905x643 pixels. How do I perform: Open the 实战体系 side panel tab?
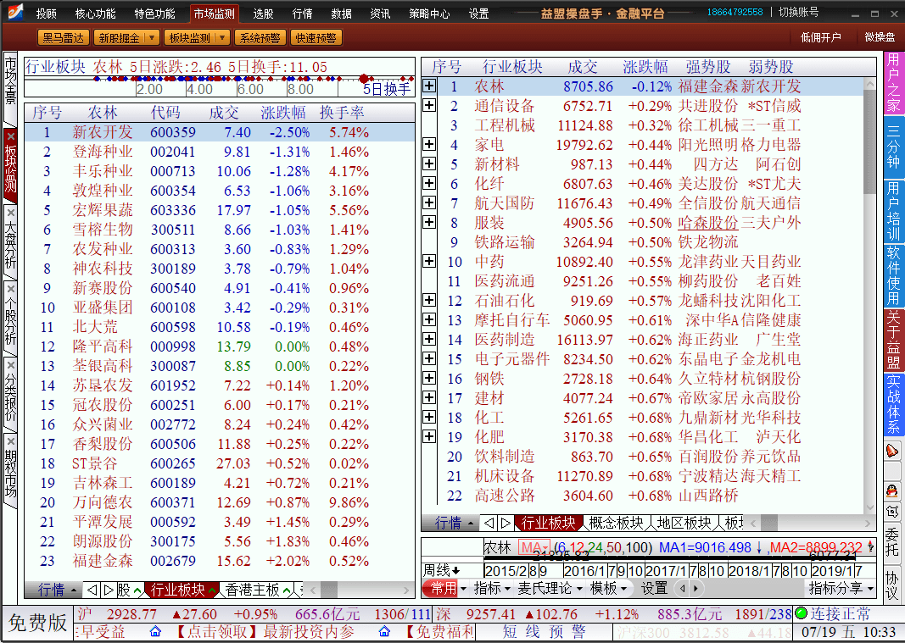tap(892, 404)
